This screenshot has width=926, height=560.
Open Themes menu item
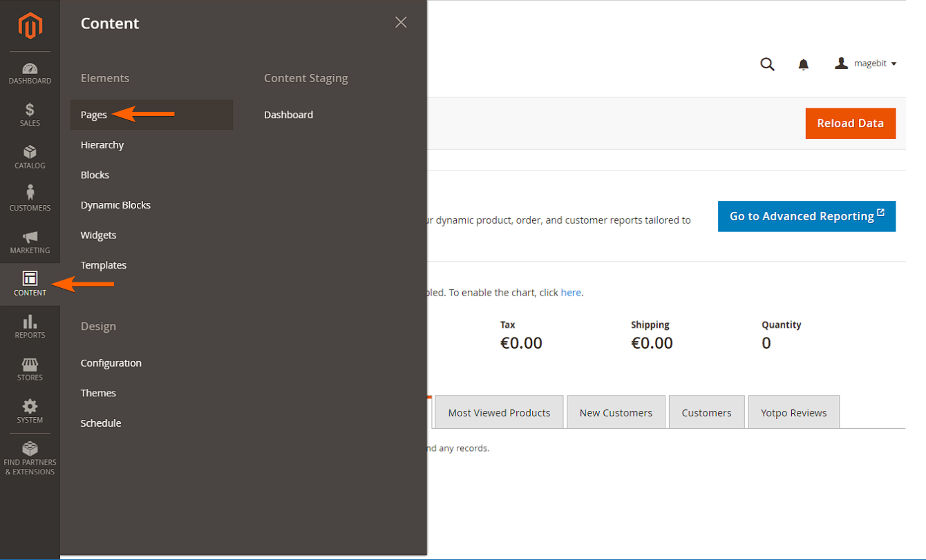click(98, 393)
